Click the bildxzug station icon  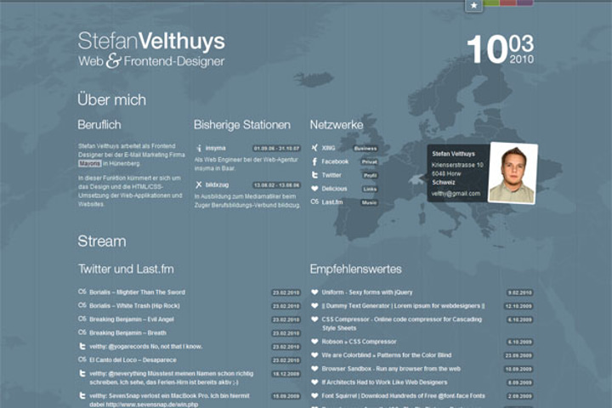(199, 184)
